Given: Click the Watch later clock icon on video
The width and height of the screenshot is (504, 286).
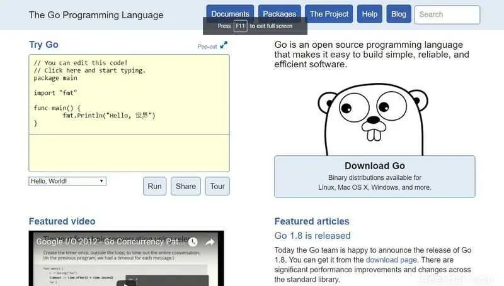Looking at the screenshot, I should (x=193, y=242).
